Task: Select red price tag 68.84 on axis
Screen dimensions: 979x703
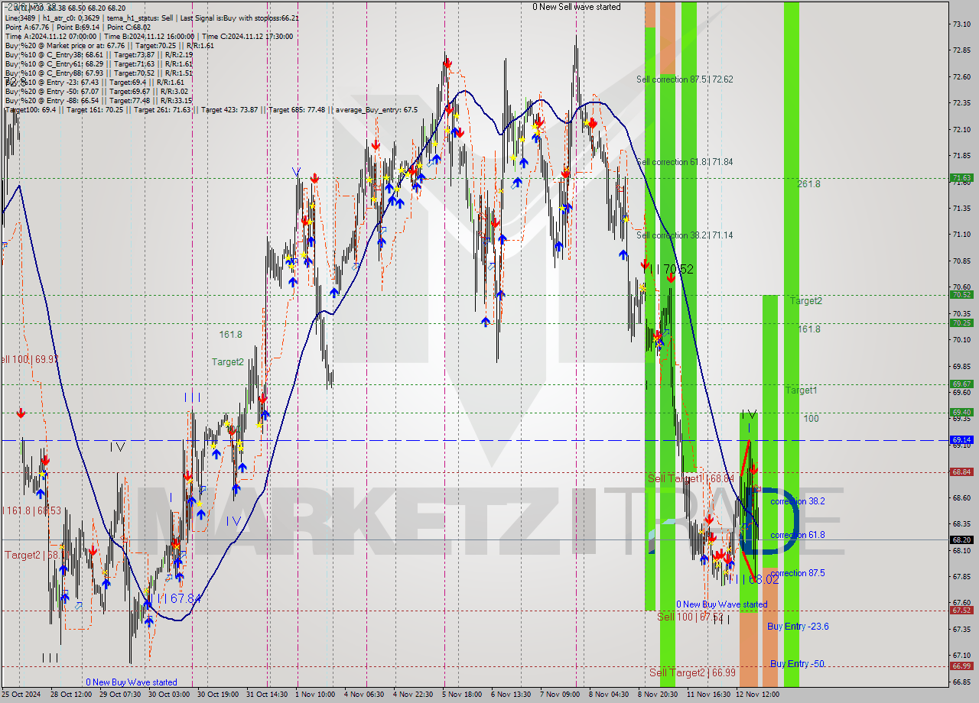Action: point(961,472)
